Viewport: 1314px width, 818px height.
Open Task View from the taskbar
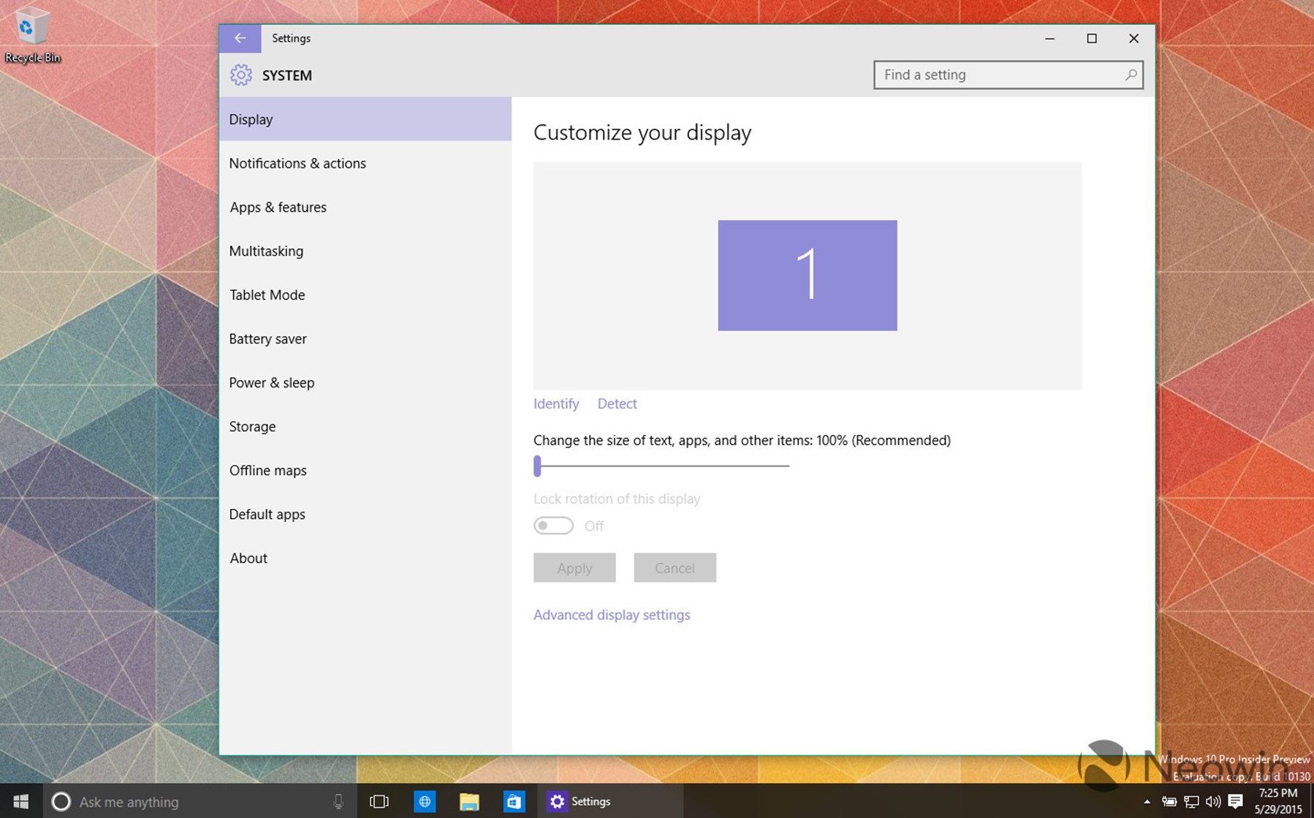coord(379,801)
